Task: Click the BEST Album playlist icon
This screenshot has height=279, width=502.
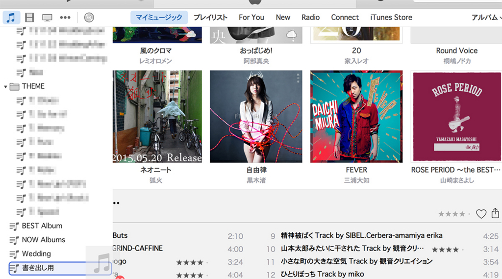Action: pyautogui.click(x=14, y=227)
